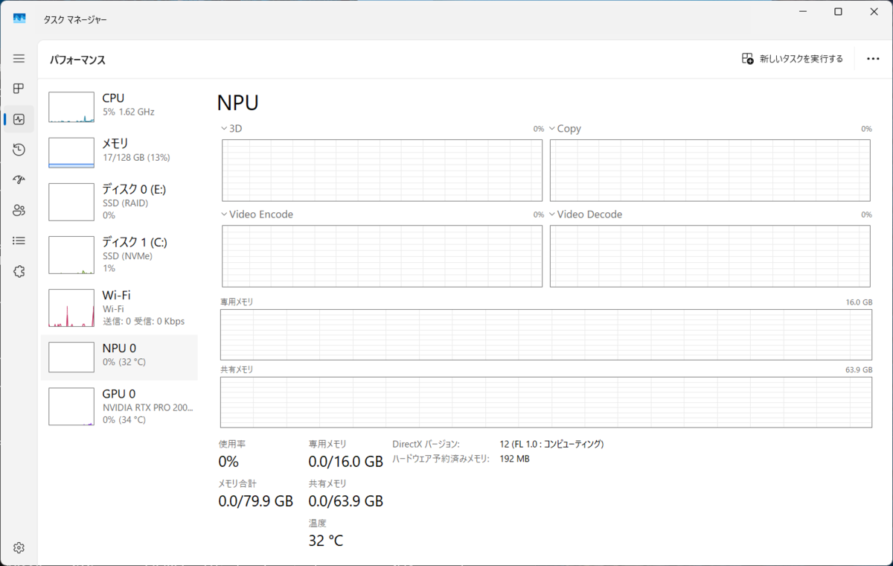Open the Startup apps page icon

(x=19, y=179)
